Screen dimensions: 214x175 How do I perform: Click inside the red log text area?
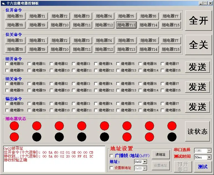click(x=54, y=159)
